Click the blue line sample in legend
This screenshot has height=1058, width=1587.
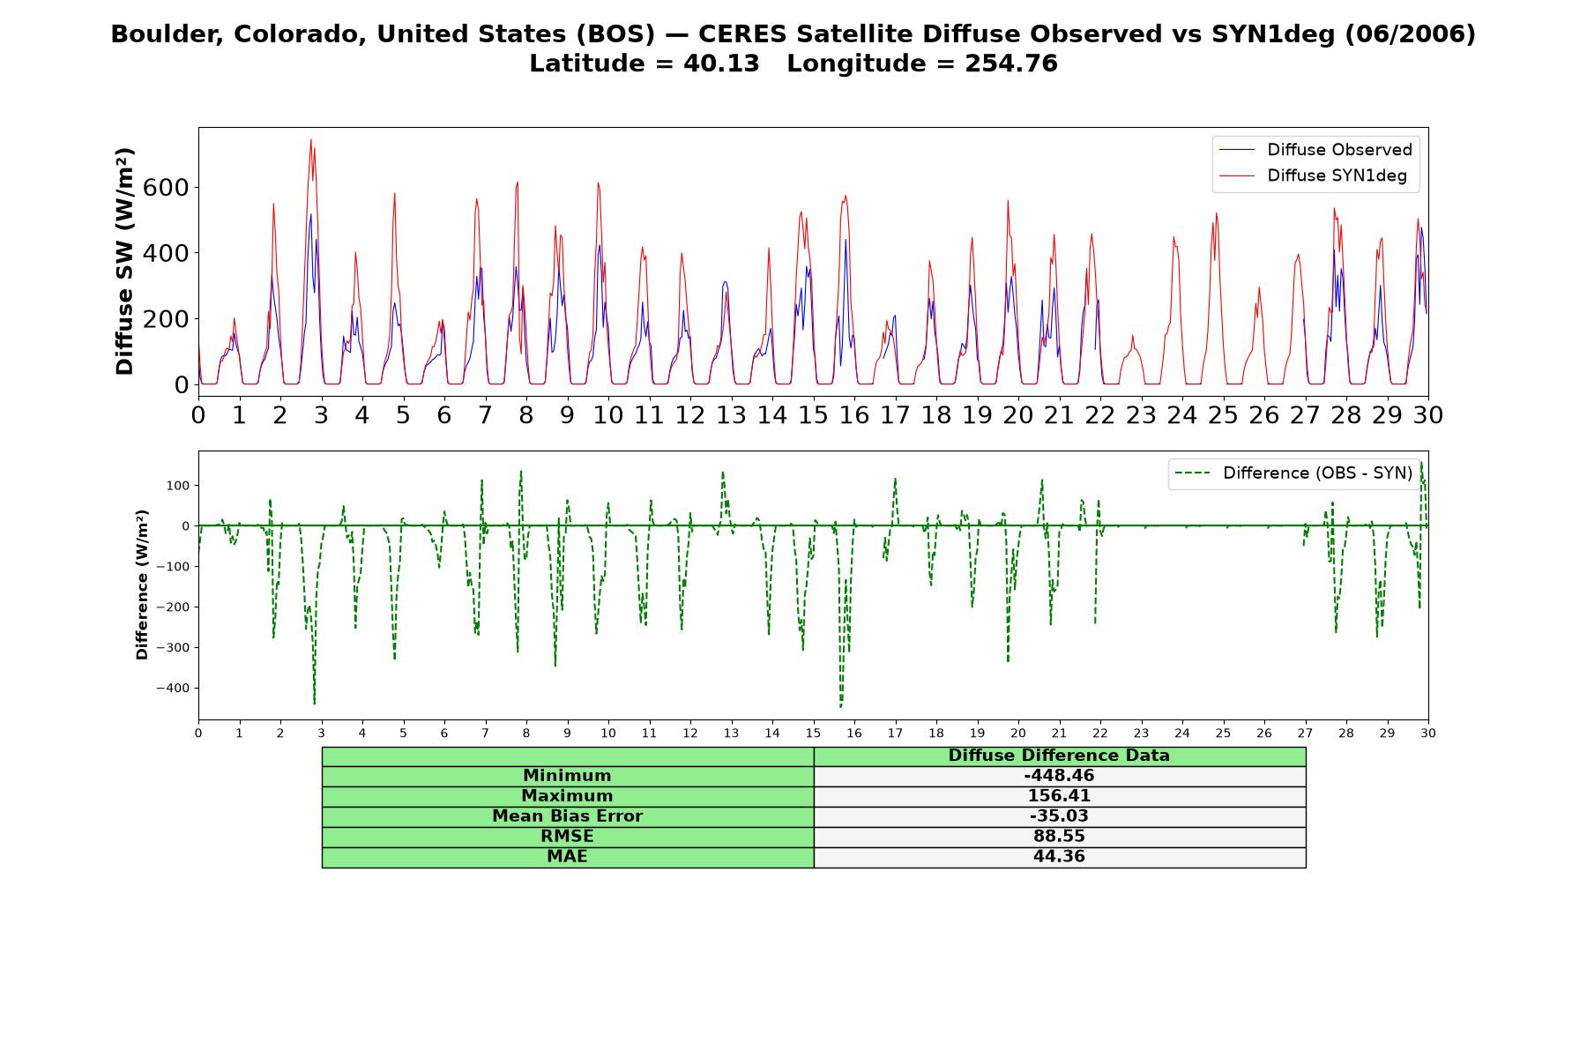coord(1236,150)
